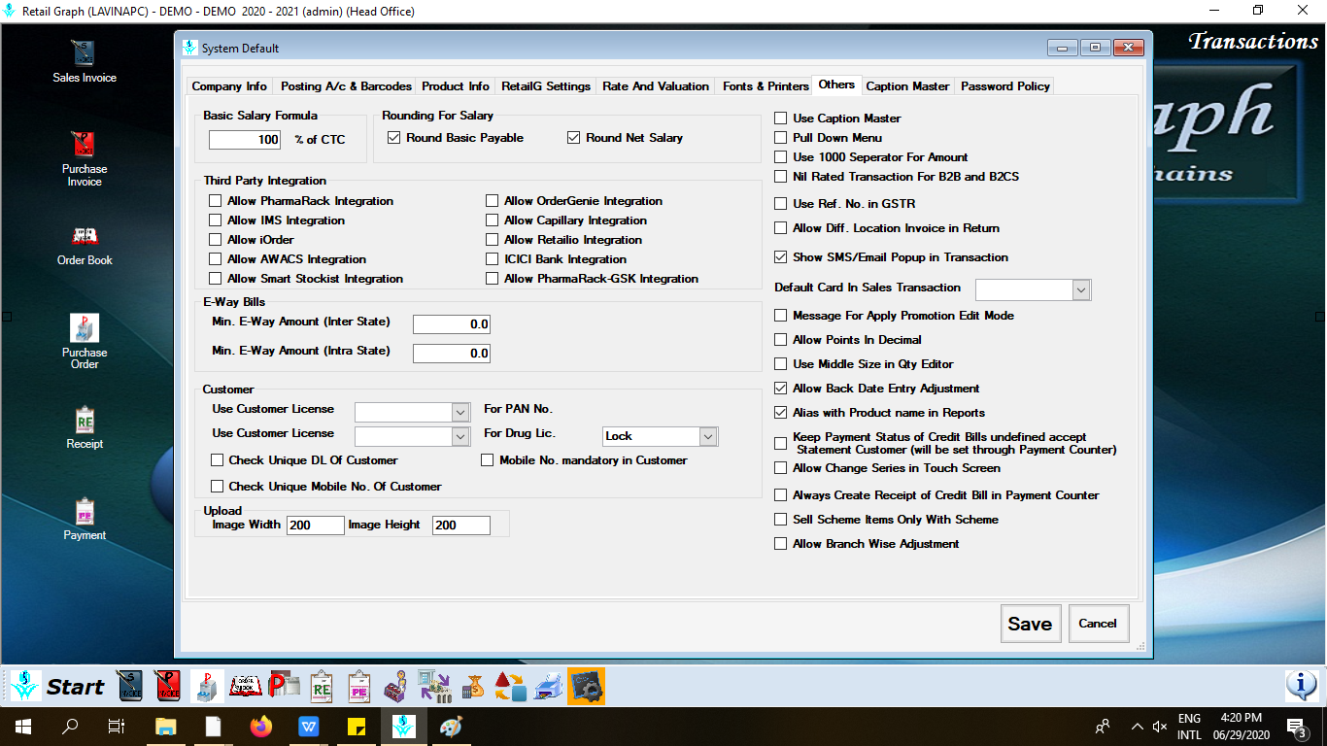Open the Product Info tab
This screenshot has height=746, width=1327.
pos(456,86)
